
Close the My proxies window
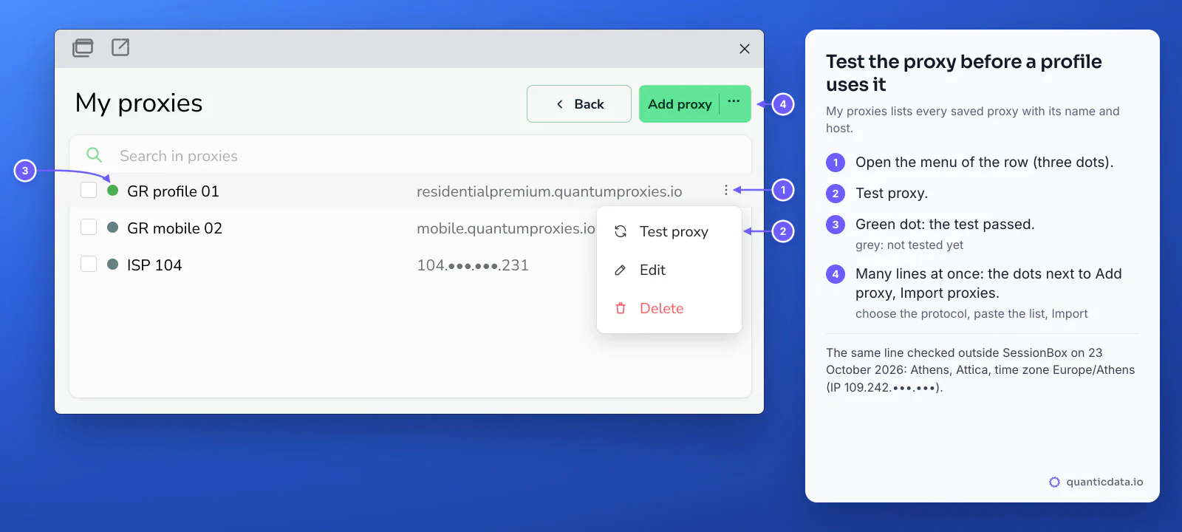click(x=745, y=49)
